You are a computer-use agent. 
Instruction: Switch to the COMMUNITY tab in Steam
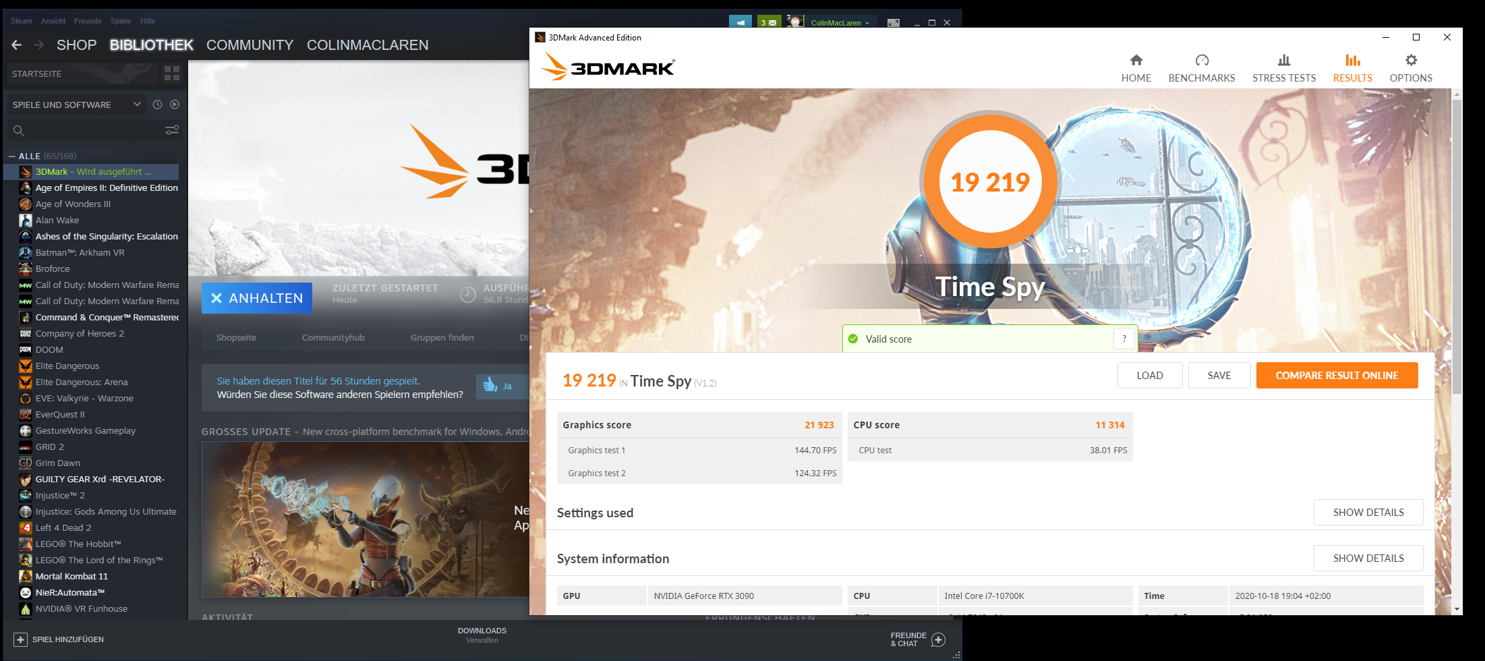click(250, 45)
